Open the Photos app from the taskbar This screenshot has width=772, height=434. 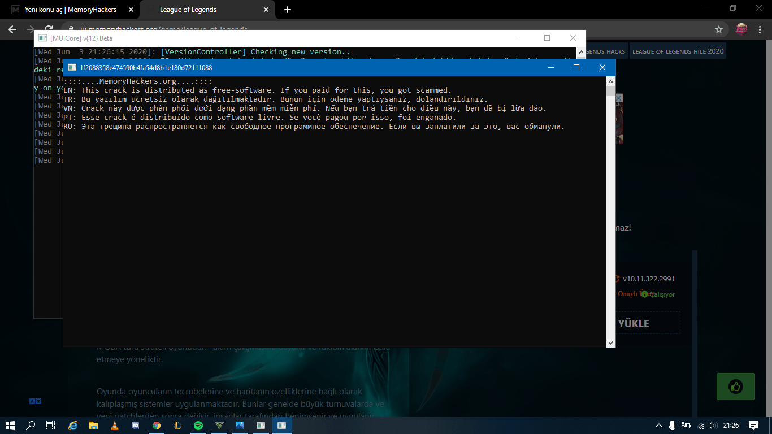pos(240,426)
